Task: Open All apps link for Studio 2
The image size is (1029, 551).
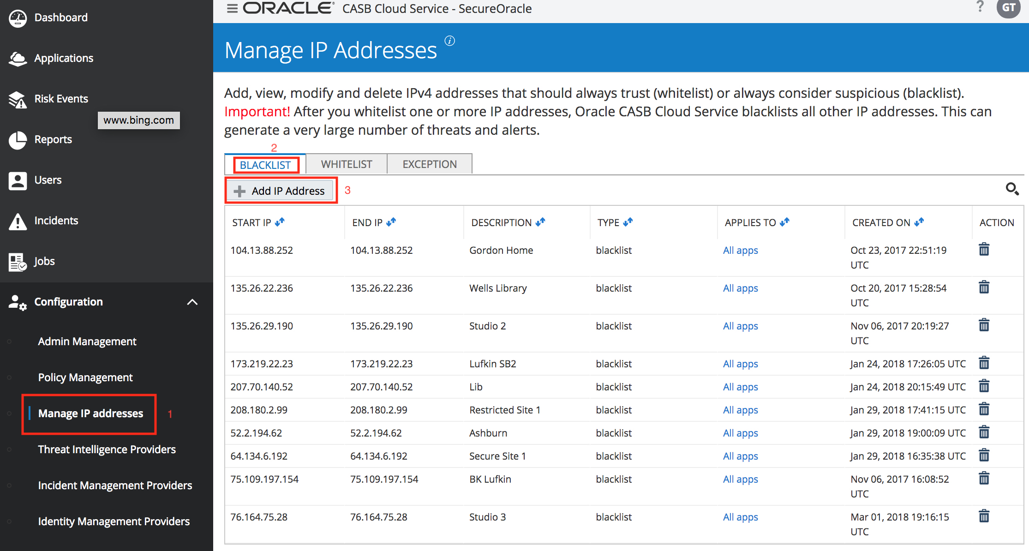Action: pos(740,326)
